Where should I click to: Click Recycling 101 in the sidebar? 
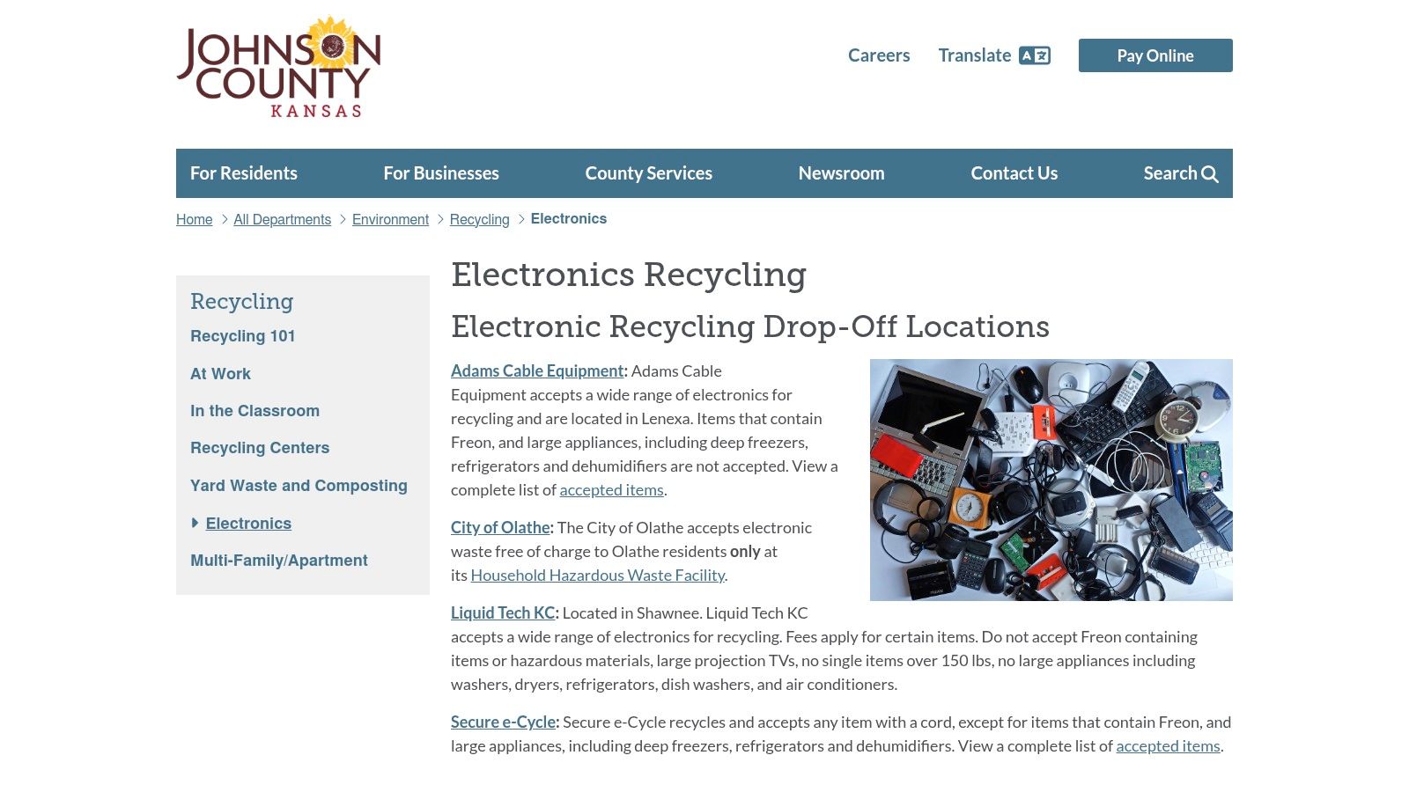coord(243,335)
